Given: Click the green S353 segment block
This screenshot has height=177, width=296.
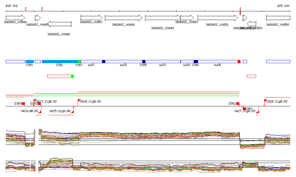Looking at the screenshot, I should click(79, 61).
